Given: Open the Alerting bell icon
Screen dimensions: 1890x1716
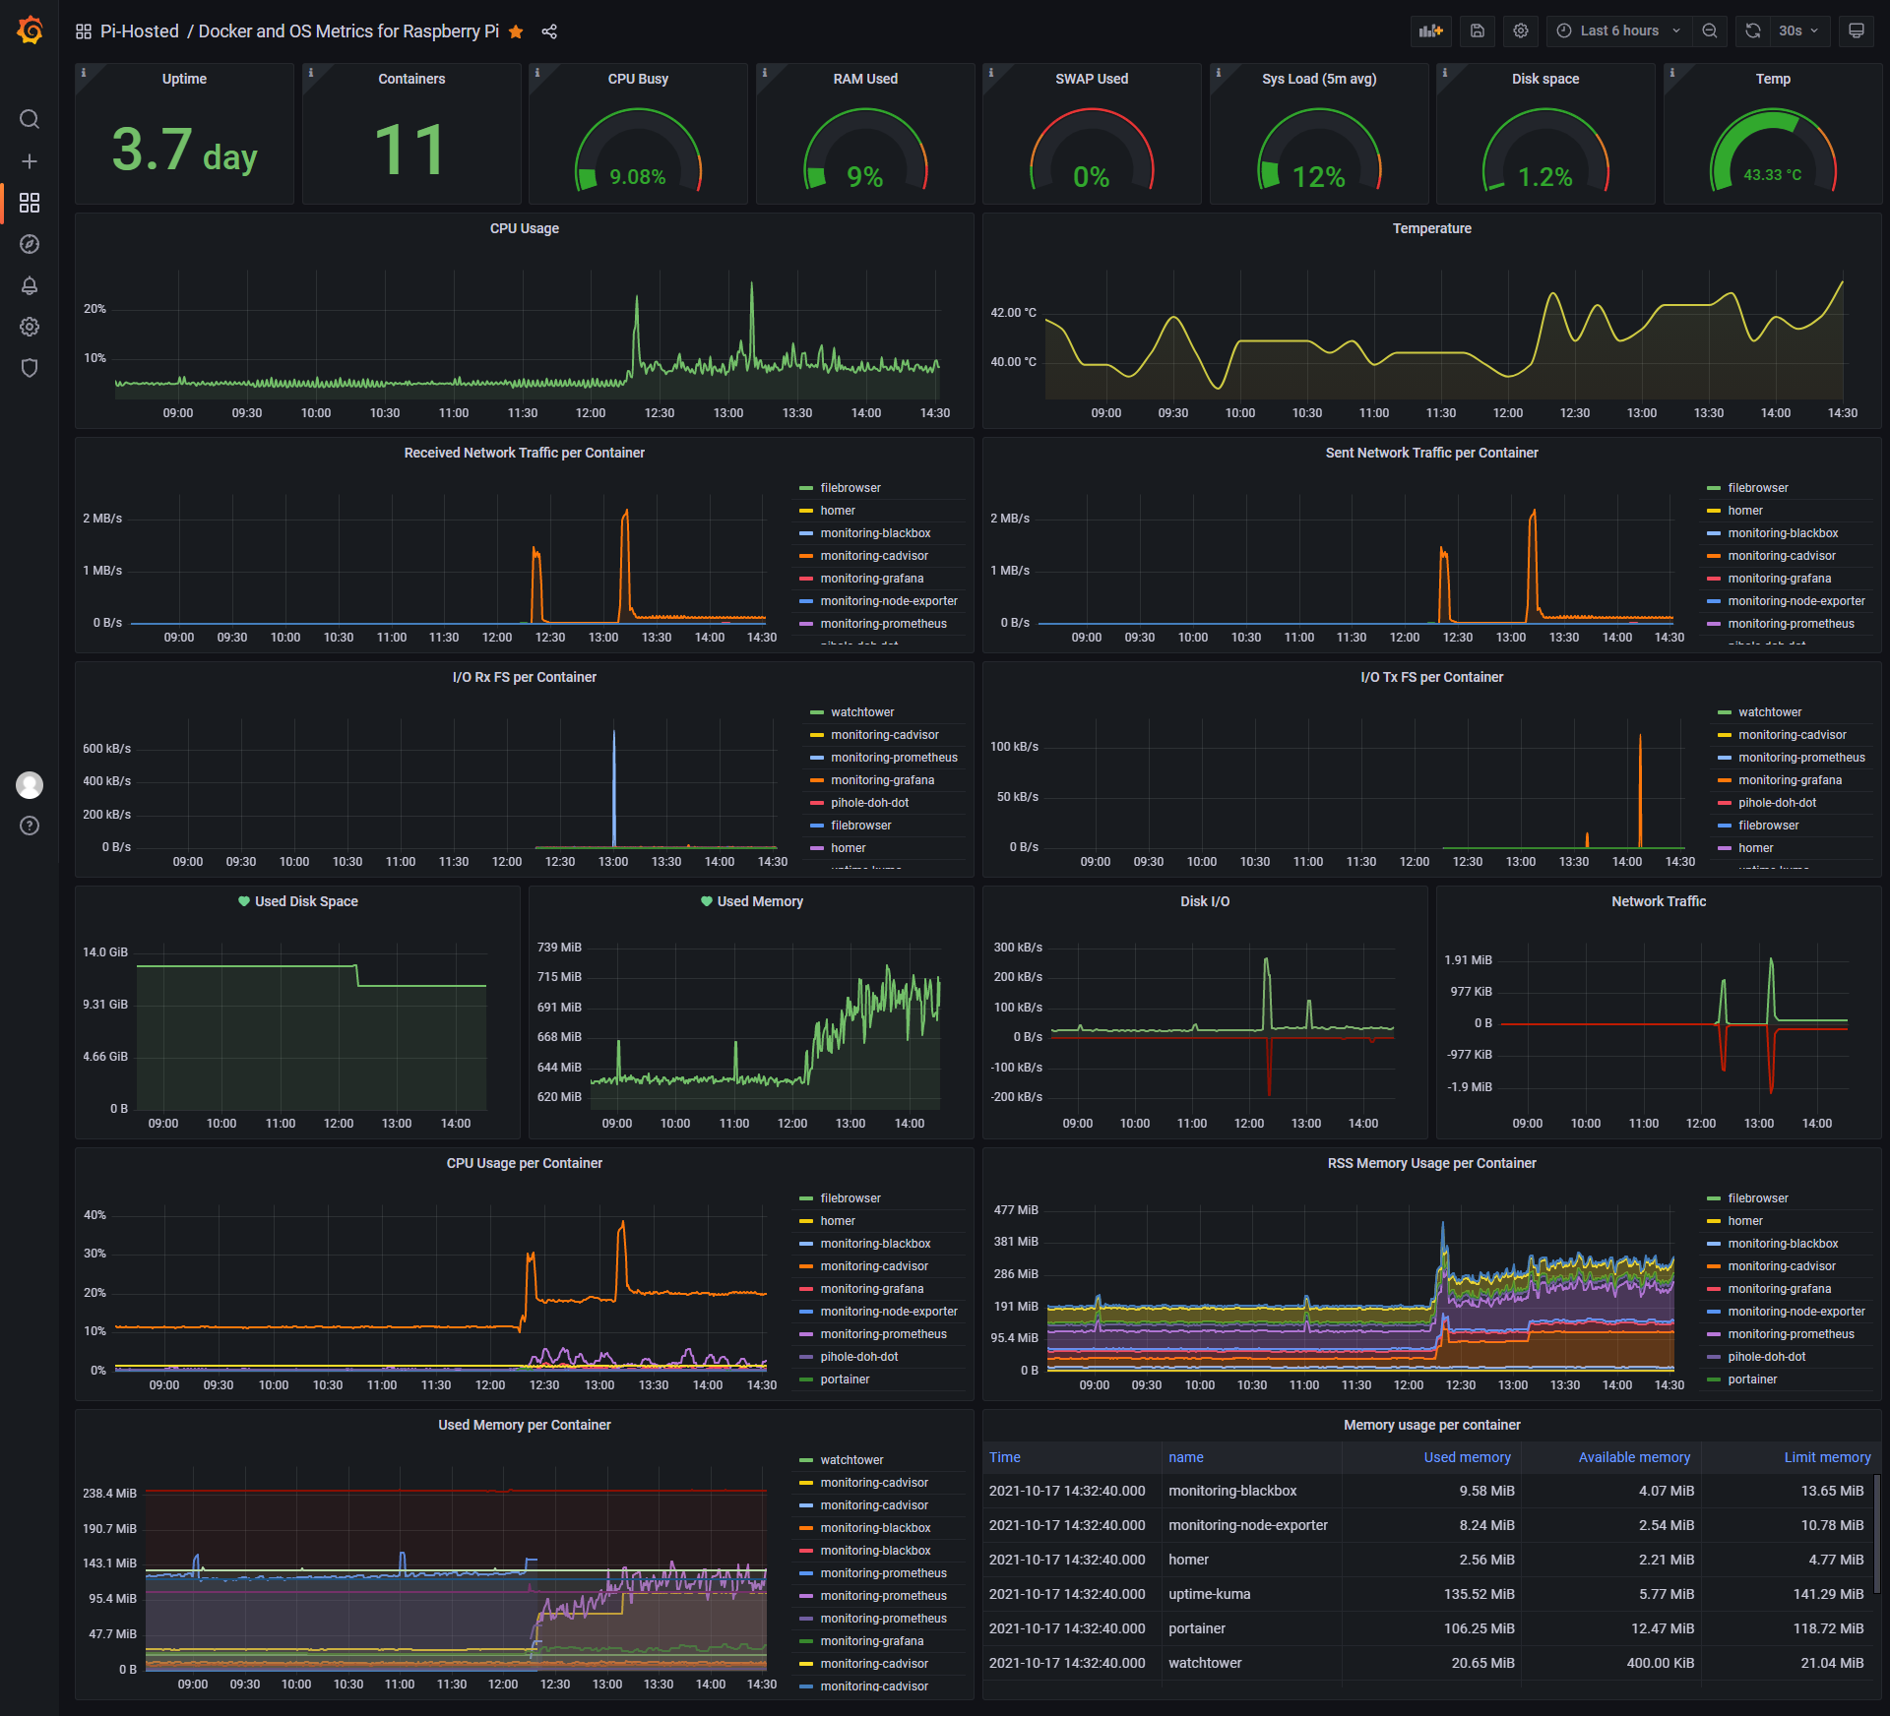Looking at the screenshot, I should pos(30,286).
